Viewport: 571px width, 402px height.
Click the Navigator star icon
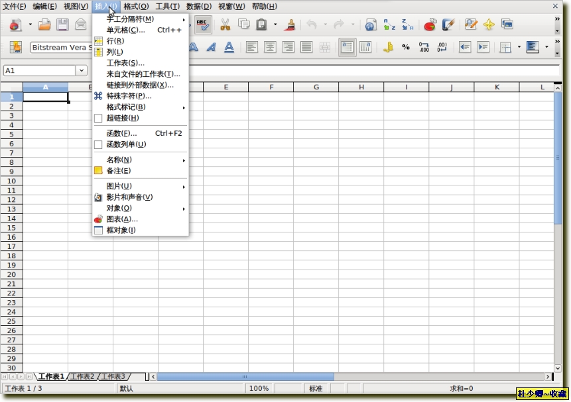pyautogui.click(x=489, y=25)
